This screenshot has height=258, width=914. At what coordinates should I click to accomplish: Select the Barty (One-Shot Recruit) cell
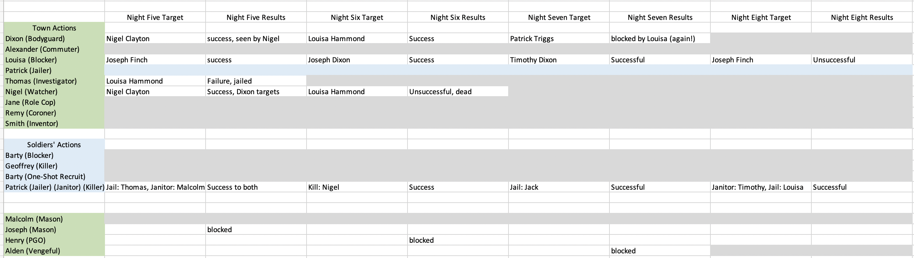[46, 176]
